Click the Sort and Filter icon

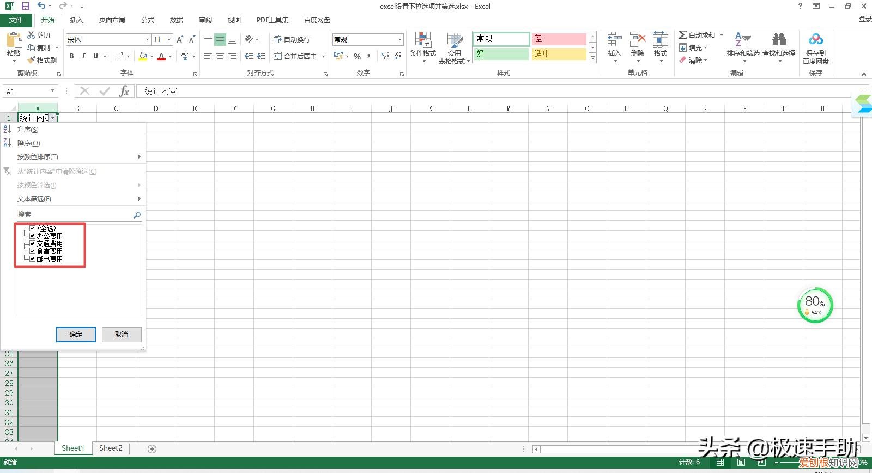[742, 40]
